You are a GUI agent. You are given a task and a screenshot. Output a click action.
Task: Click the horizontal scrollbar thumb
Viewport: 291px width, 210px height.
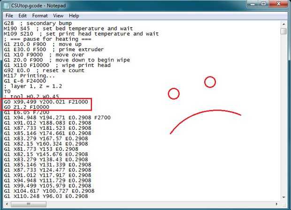29,204
